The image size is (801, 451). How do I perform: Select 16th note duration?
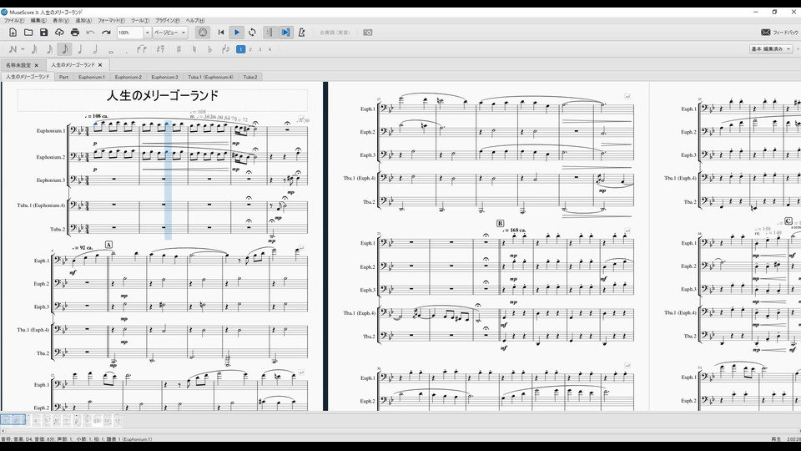pos(49,49)
